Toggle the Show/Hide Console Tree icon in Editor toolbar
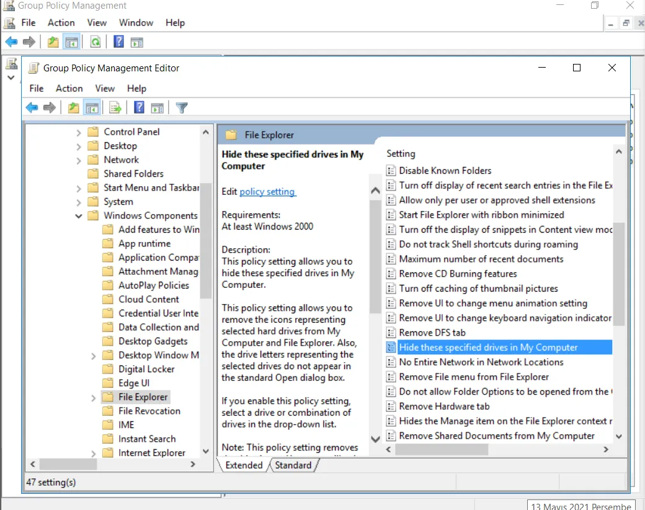The width and height of the screenshot is (645, 510). coord(92,108)
